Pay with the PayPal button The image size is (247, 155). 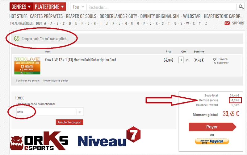pyautogui.click(x=212, y=141)
